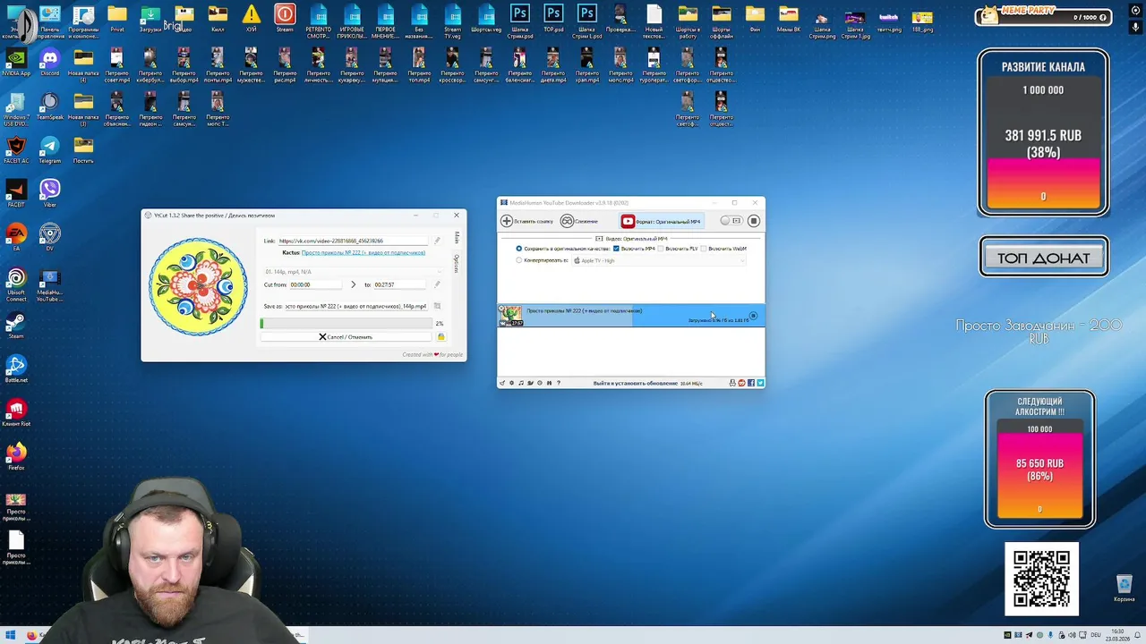Click the exit and install update link
1146x644 pixels.
(635, 383)
